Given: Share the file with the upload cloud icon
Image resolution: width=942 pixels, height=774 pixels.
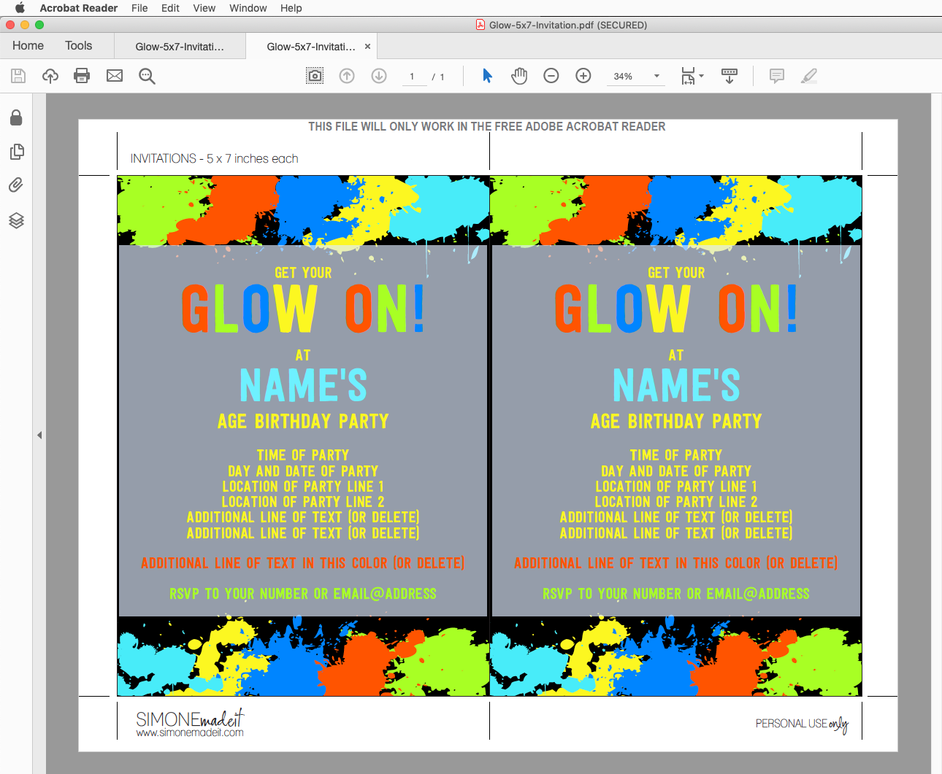Looking at the screenshot, I should tap(50, 75).
